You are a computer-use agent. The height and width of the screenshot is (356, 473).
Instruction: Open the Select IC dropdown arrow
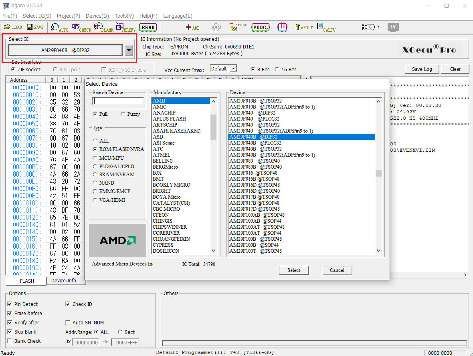point(129,50)
